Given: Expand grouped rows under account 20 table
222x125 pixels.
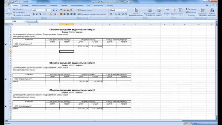Looking at the screenshot, I should point(6,106).
